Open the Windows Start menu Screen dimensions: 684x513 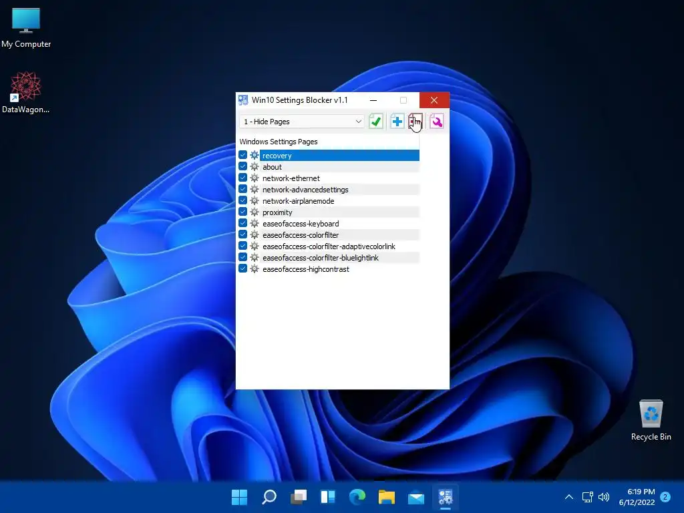[x=239, y=497]
